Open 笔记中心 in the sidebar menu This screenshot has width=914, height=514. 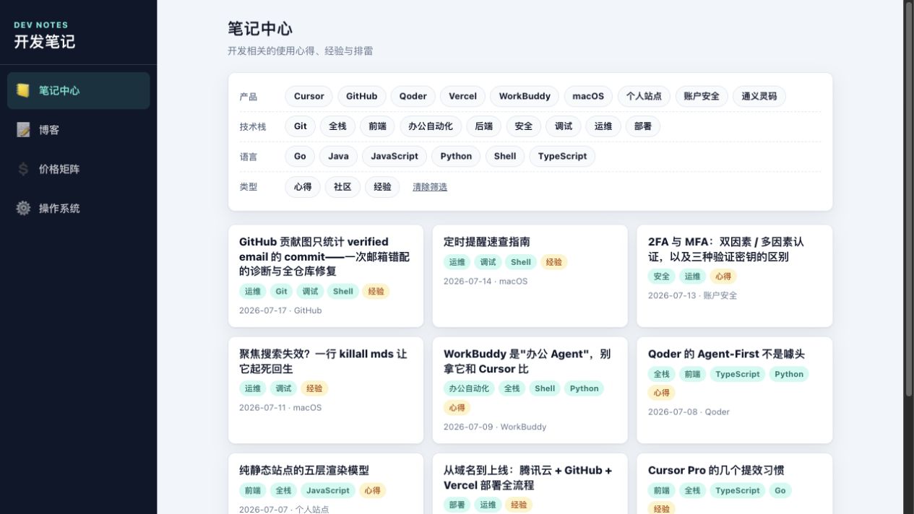(79, 91)
